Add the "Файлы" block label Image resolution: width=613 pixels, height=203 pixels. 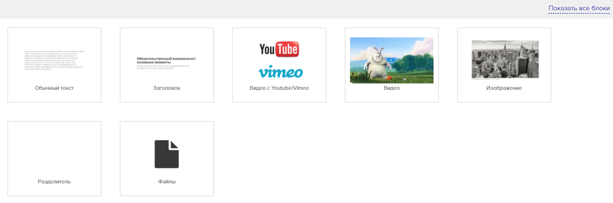(x=167, y=182)
